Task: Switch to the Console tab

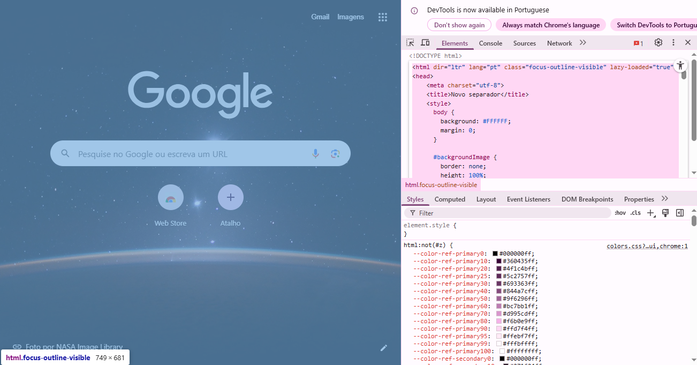Action: click(x=490, y=43)
